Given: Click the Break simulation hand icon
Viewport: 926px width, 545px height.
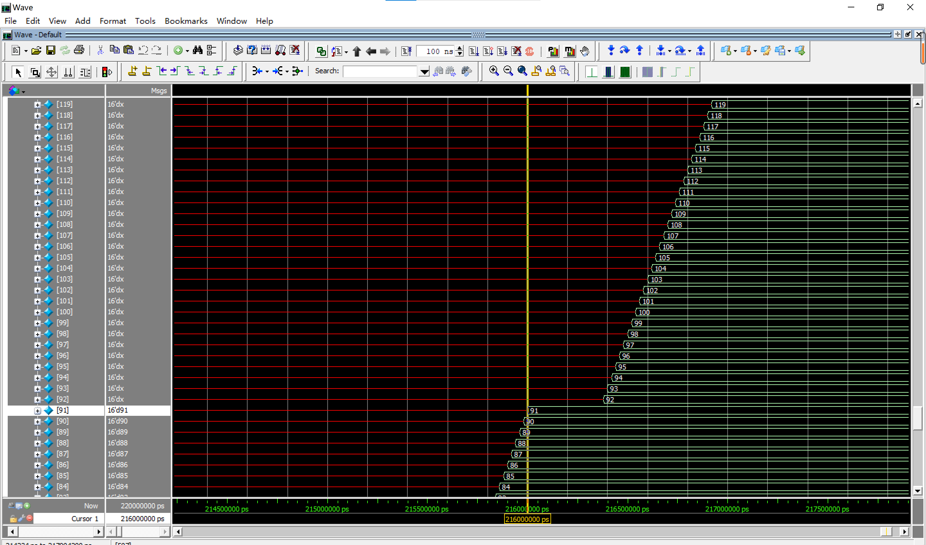Looking at the screenshot, I should 585,51.
